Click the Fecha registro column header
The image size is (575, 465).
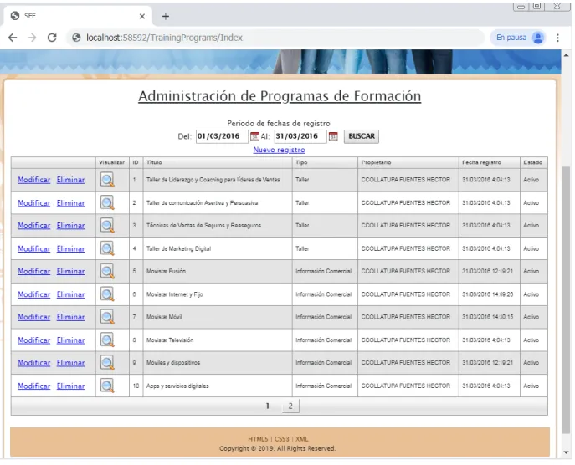tap(489, 163)
